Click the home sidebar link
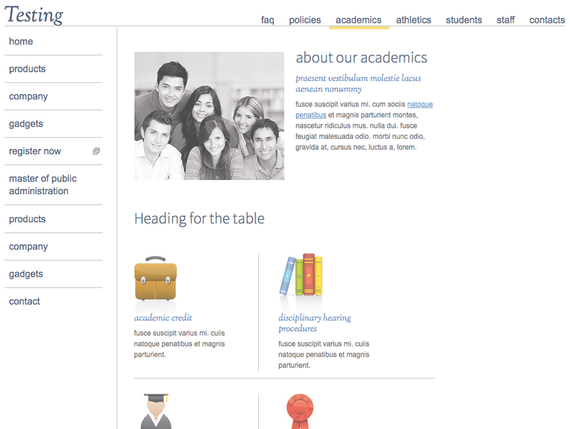 click(x=21, y=42)
